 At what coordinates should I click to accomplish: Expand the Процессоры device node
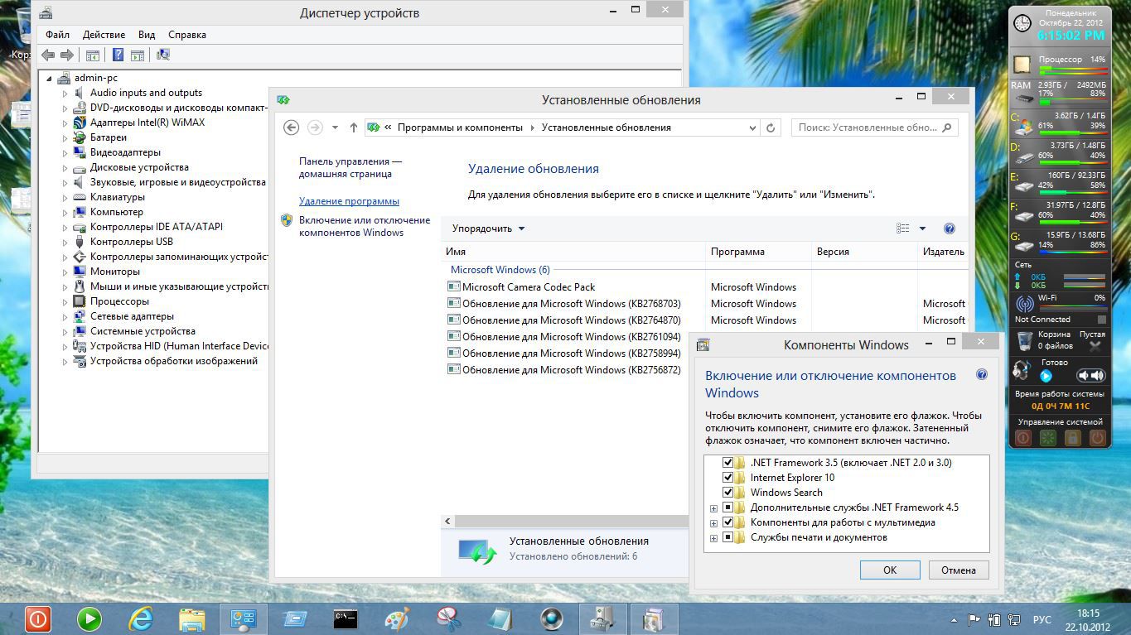tap(65, 301)
